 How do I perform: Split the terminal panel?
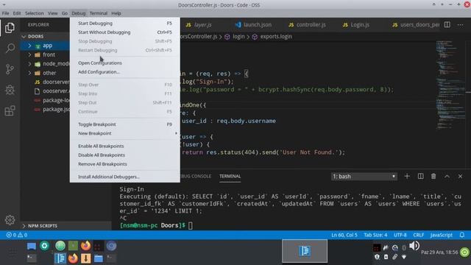tap(420, 177)
